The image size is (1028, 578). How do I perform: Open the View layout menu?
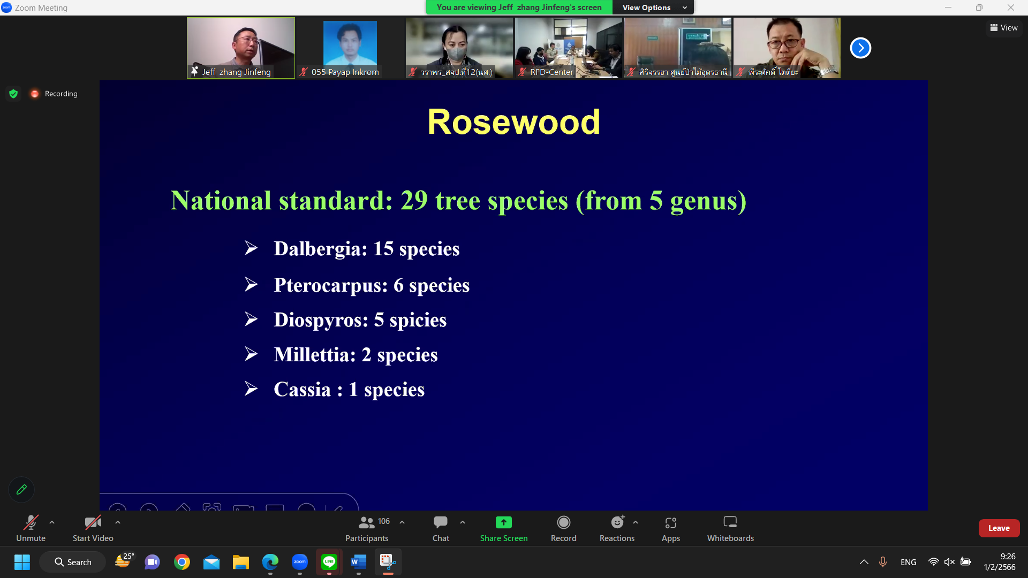coord(1004,28)
